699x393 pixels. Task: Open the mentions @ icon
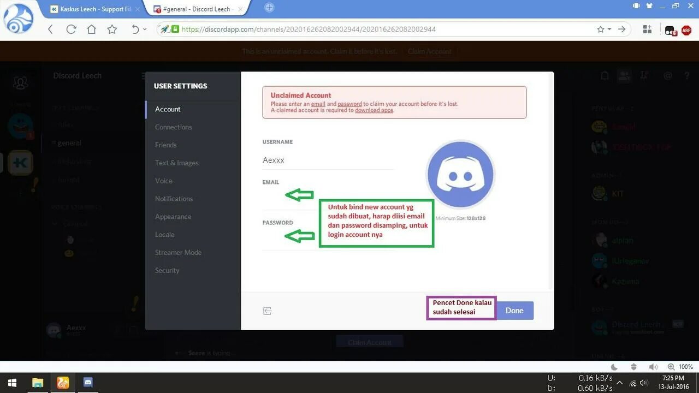tap(667, 76)
